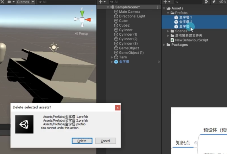
Task: Click 预设体 node in mind map
Action: pos(215,130)
